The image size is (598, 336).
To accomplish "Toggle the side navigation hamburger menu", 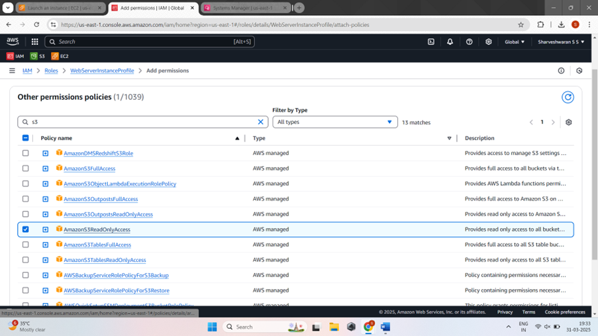I will coord(12,71).
